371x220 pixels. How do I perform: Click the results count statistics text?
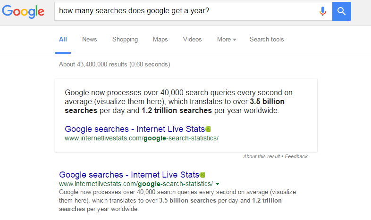coord(115,64)
